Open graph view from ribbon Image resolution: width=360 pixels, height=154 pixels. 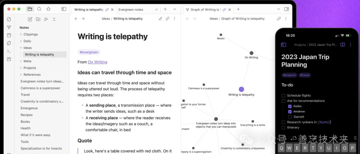click(x=9, y=27)
